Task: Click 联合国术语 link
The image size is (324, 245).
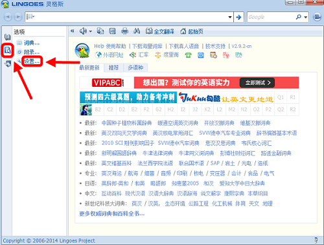Action: [x=191, y=163]
